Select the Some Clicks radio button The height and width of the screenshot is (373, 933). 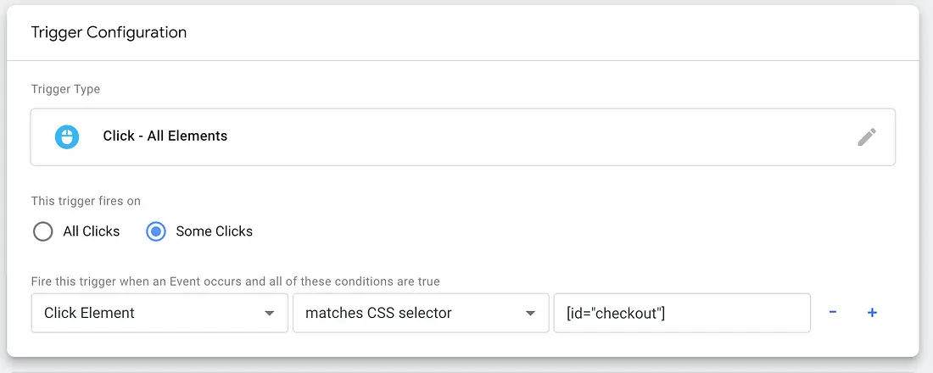(x=156, y=231)
